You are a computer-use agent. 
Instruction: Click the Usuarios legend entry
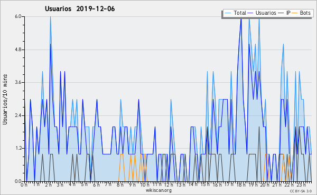click(262, 13)
